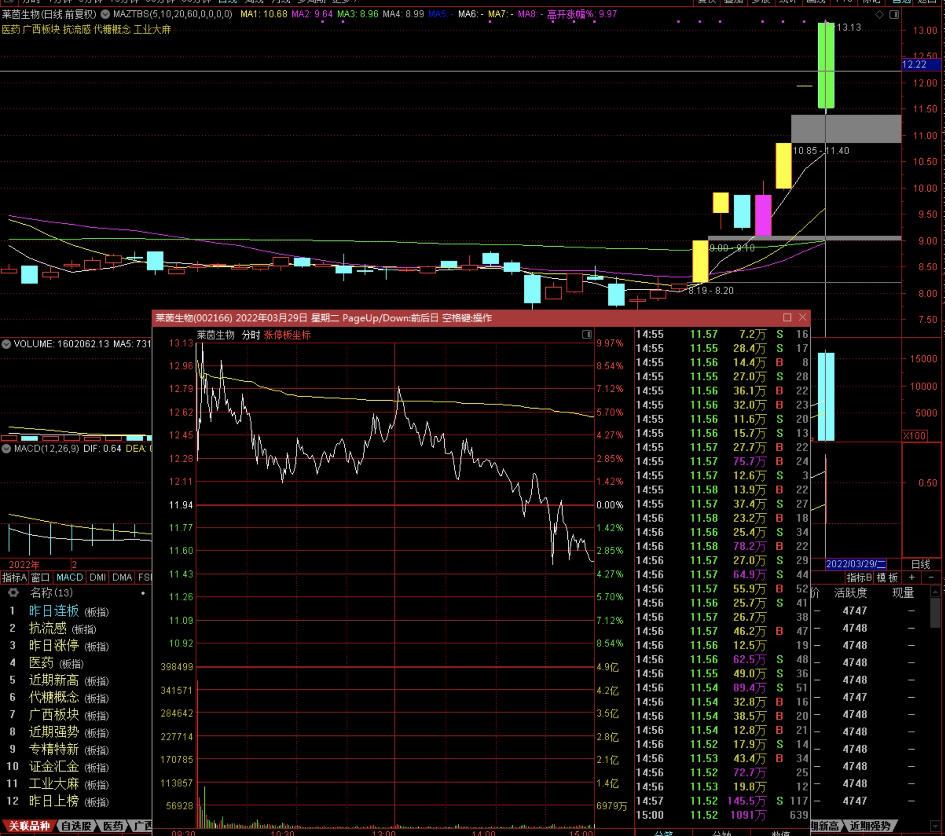Click the plus button next to 模板
Screen dimensions: 945x836
coord(912,577)
